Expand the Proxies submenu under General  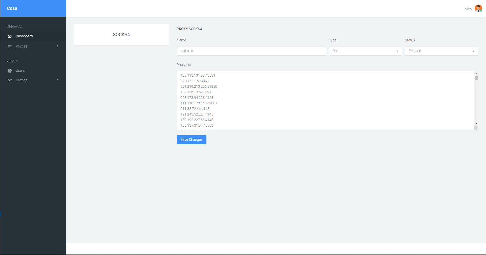58,46
